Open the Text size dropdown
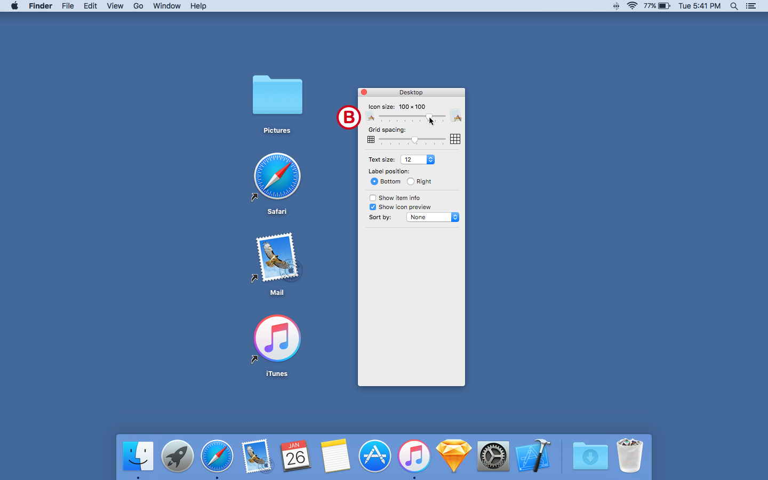 tap(418, 159)
